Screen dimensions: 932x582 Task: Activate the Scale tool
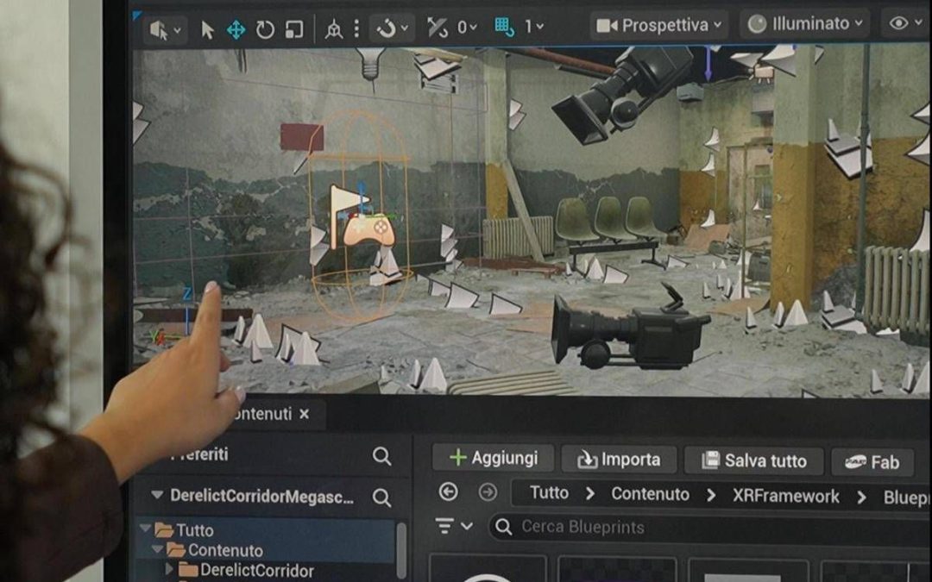click(x=294, y=29)
